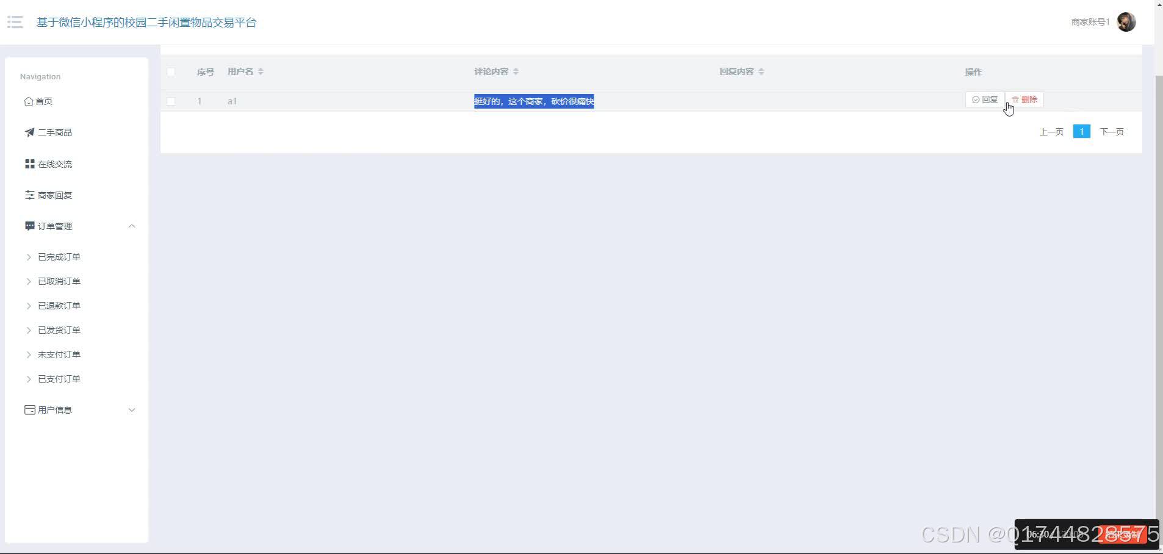
Task: Sort by 评论内容 column arrows
Action: (516, 72)
